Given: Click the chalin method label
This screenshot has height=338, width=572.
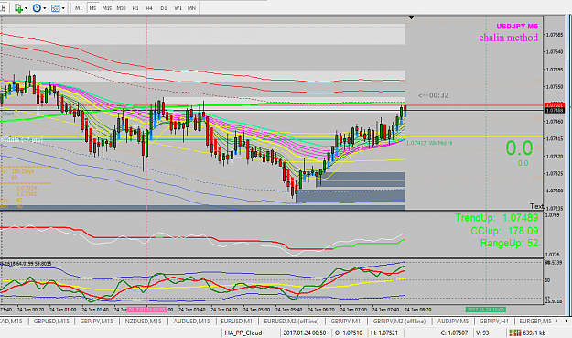Looking at the screenshot, I should pyautogui.click(x=509, y=38).
